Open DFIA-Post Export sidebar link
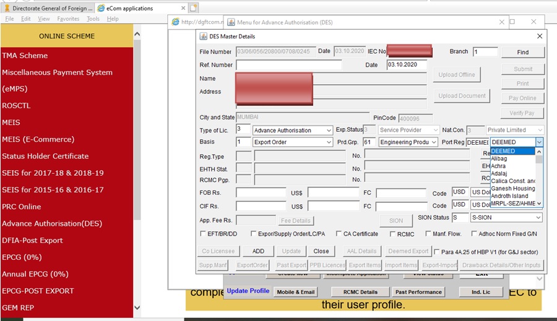The width and height of the screenshot is (557, 321). click(x=32, y=240)
